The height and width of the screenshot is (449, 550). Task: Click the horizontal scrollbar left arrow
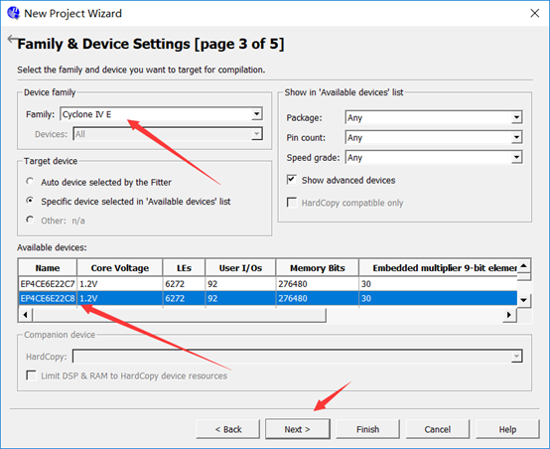[25, 315]
